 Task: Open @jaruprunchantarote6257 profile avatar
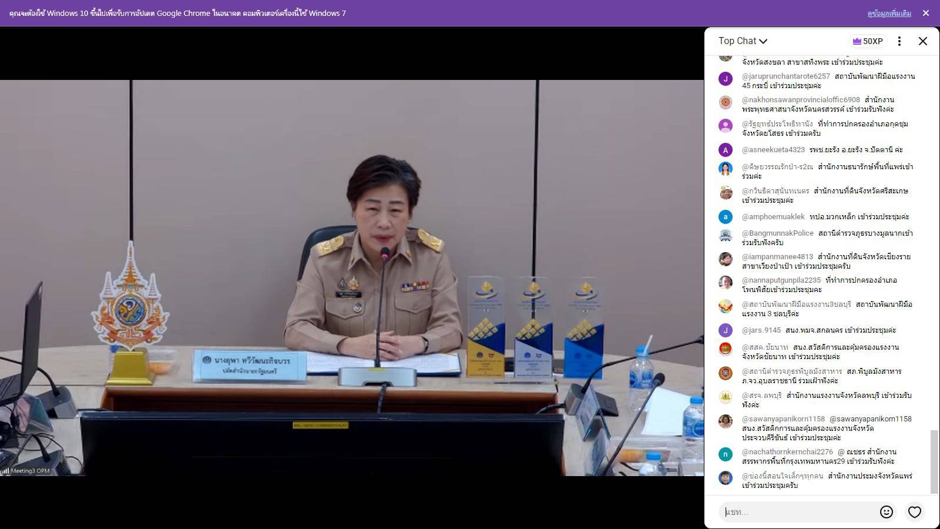pyautogui.click(x=726, y=79)
